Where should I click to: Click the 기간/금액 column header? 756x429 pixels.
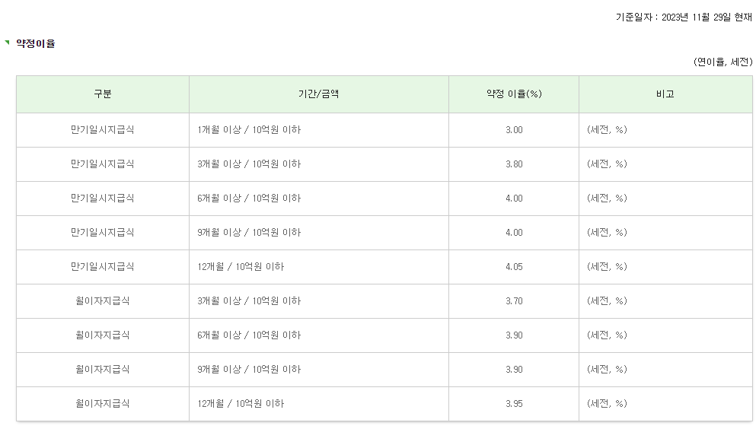coord(319,94)
